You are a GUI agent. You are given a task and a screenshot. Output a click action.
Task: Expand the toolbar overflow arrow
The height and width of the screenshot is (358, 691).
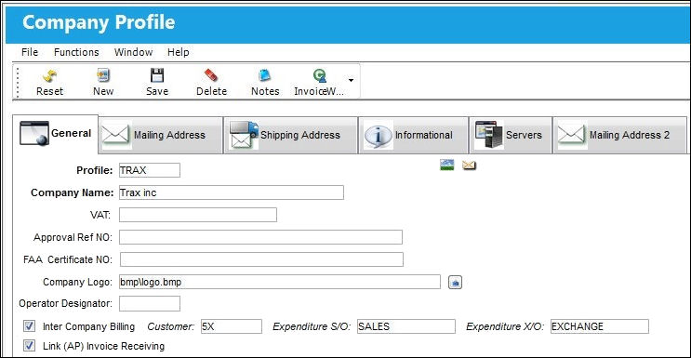point(352,80)
